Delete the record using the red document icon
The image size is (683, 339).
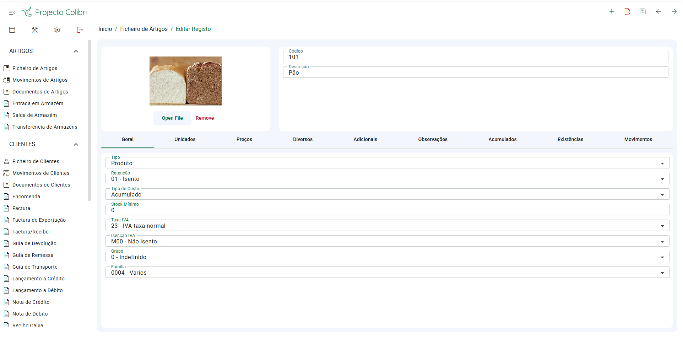(x=627, y=11)
